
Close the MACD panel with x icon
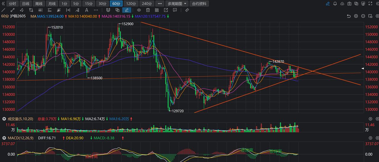point(370,138)
